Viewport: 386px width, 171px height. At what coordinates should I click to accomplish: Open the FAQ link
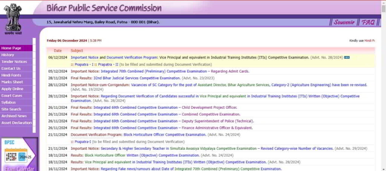(x=368, y=22)
